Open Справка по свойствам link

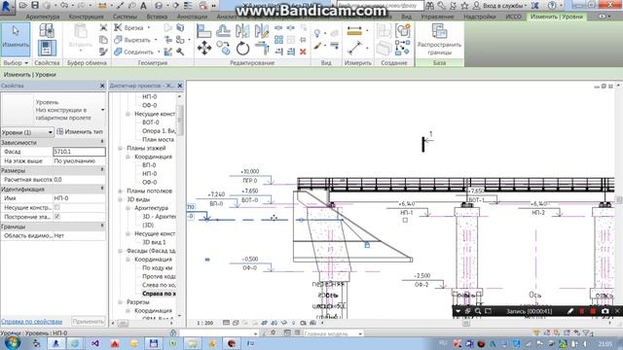point(31,322)
